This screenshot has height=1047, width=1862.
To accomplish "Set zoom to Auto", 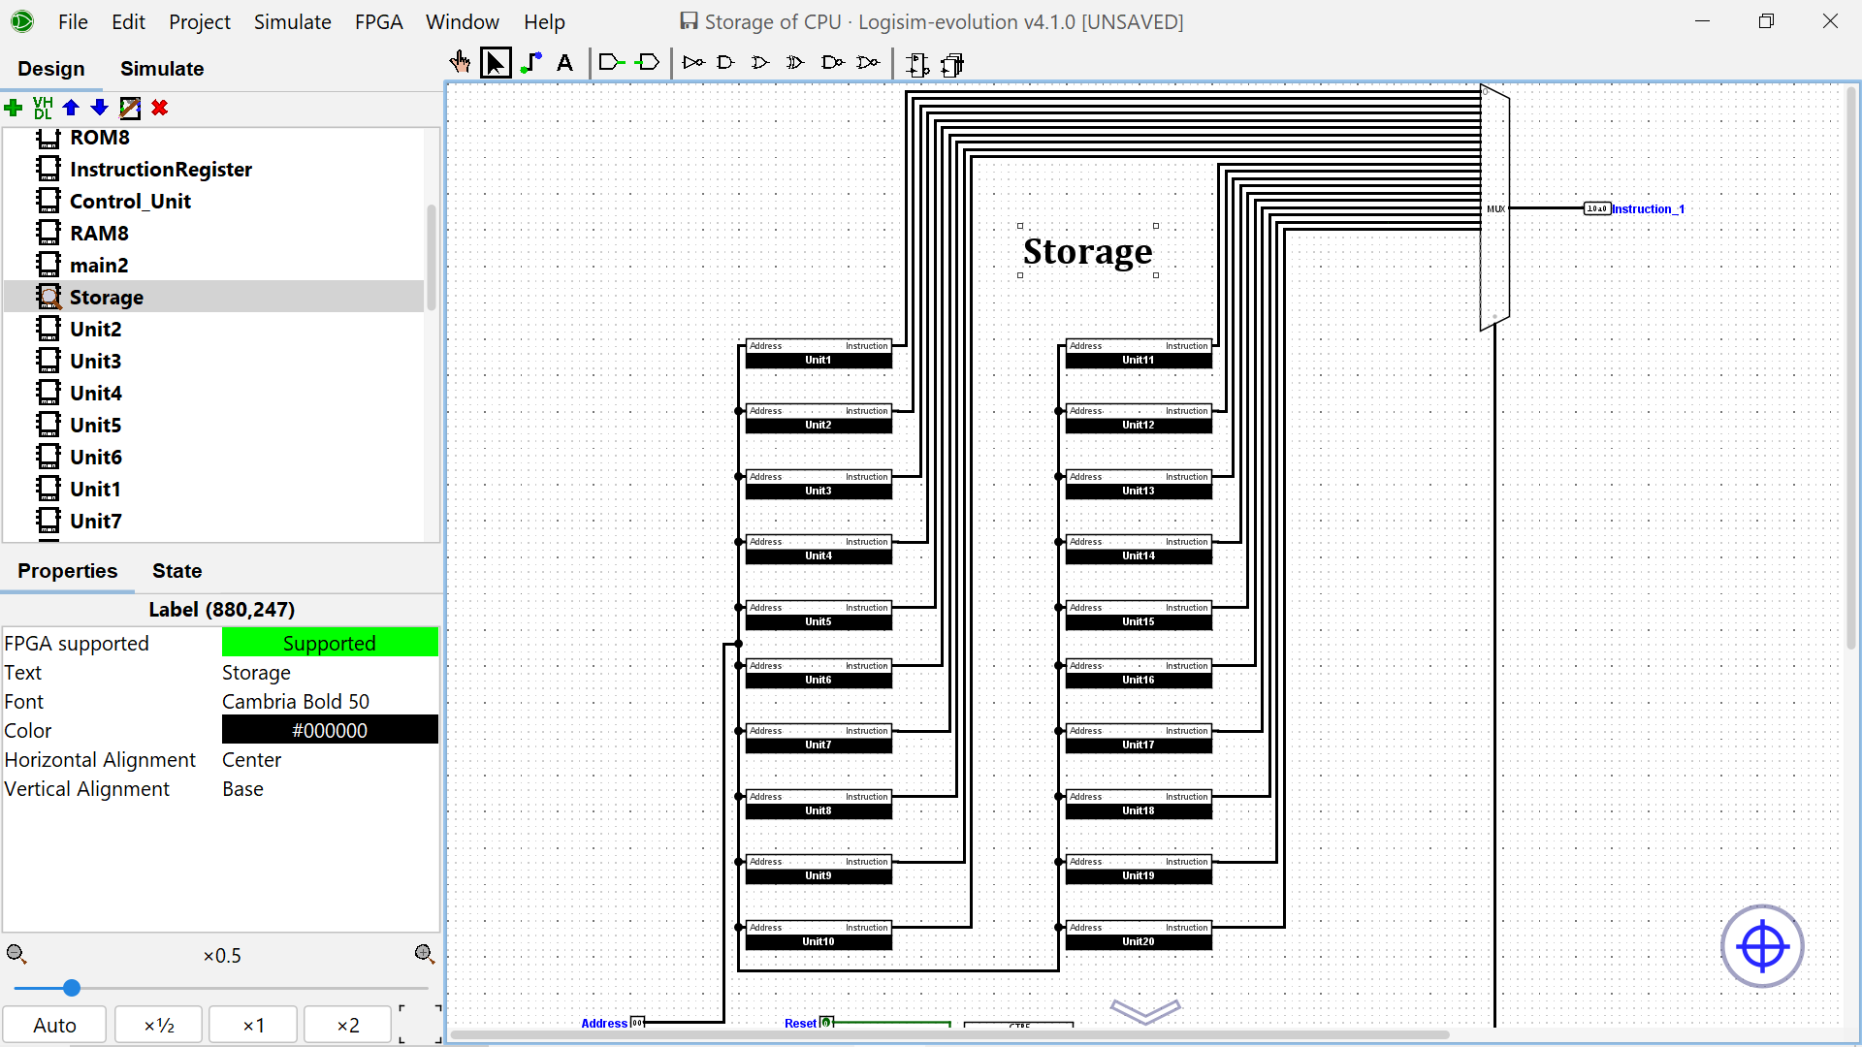I will (x=54, y=1025).
